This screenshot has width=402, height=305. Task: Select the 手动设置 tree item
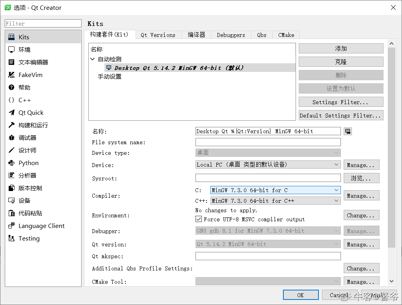[110, 76]
